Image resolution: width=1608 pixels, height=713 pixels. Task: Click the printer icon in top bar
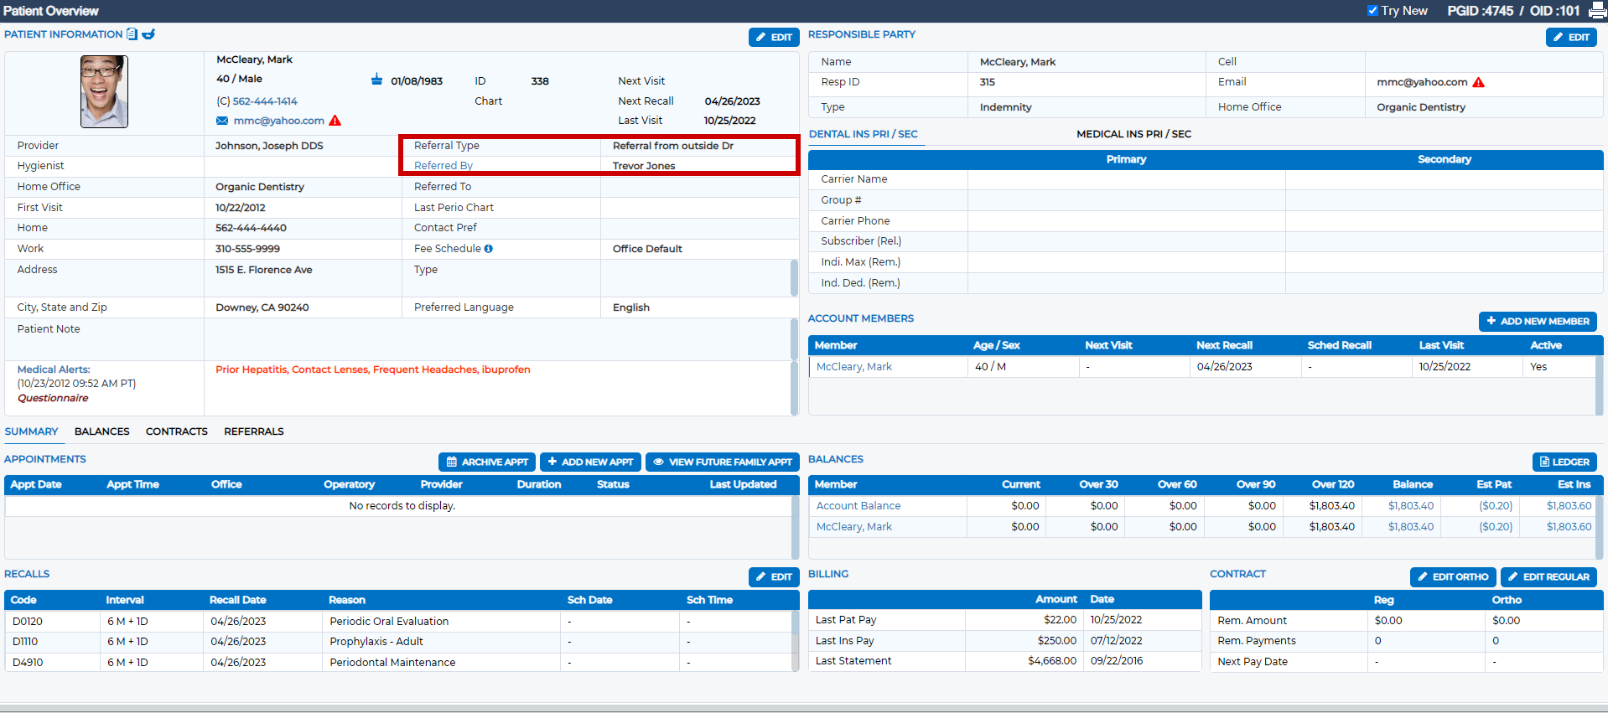pyautogui.click(x=1597, y=11)
